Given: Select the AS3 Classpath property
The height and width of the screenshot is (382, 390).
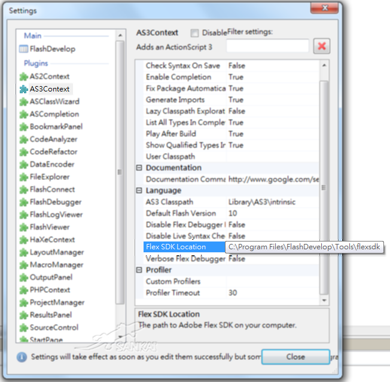Looking at the screenshot, I should click(x=169, y=202).
